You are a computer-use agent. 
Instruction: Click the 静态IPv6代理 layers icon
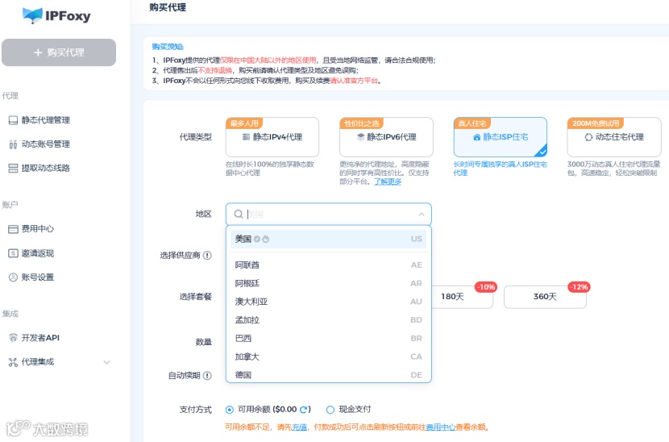pyautogui.click(x=360, y=137)
